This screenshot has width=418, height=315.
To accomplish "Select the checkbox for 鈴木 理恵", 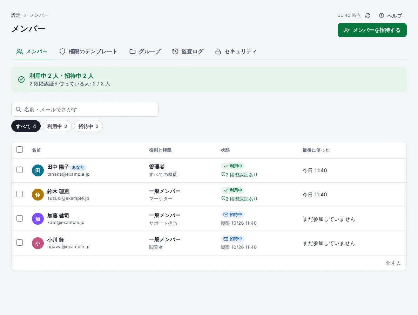I will [20, 194].
